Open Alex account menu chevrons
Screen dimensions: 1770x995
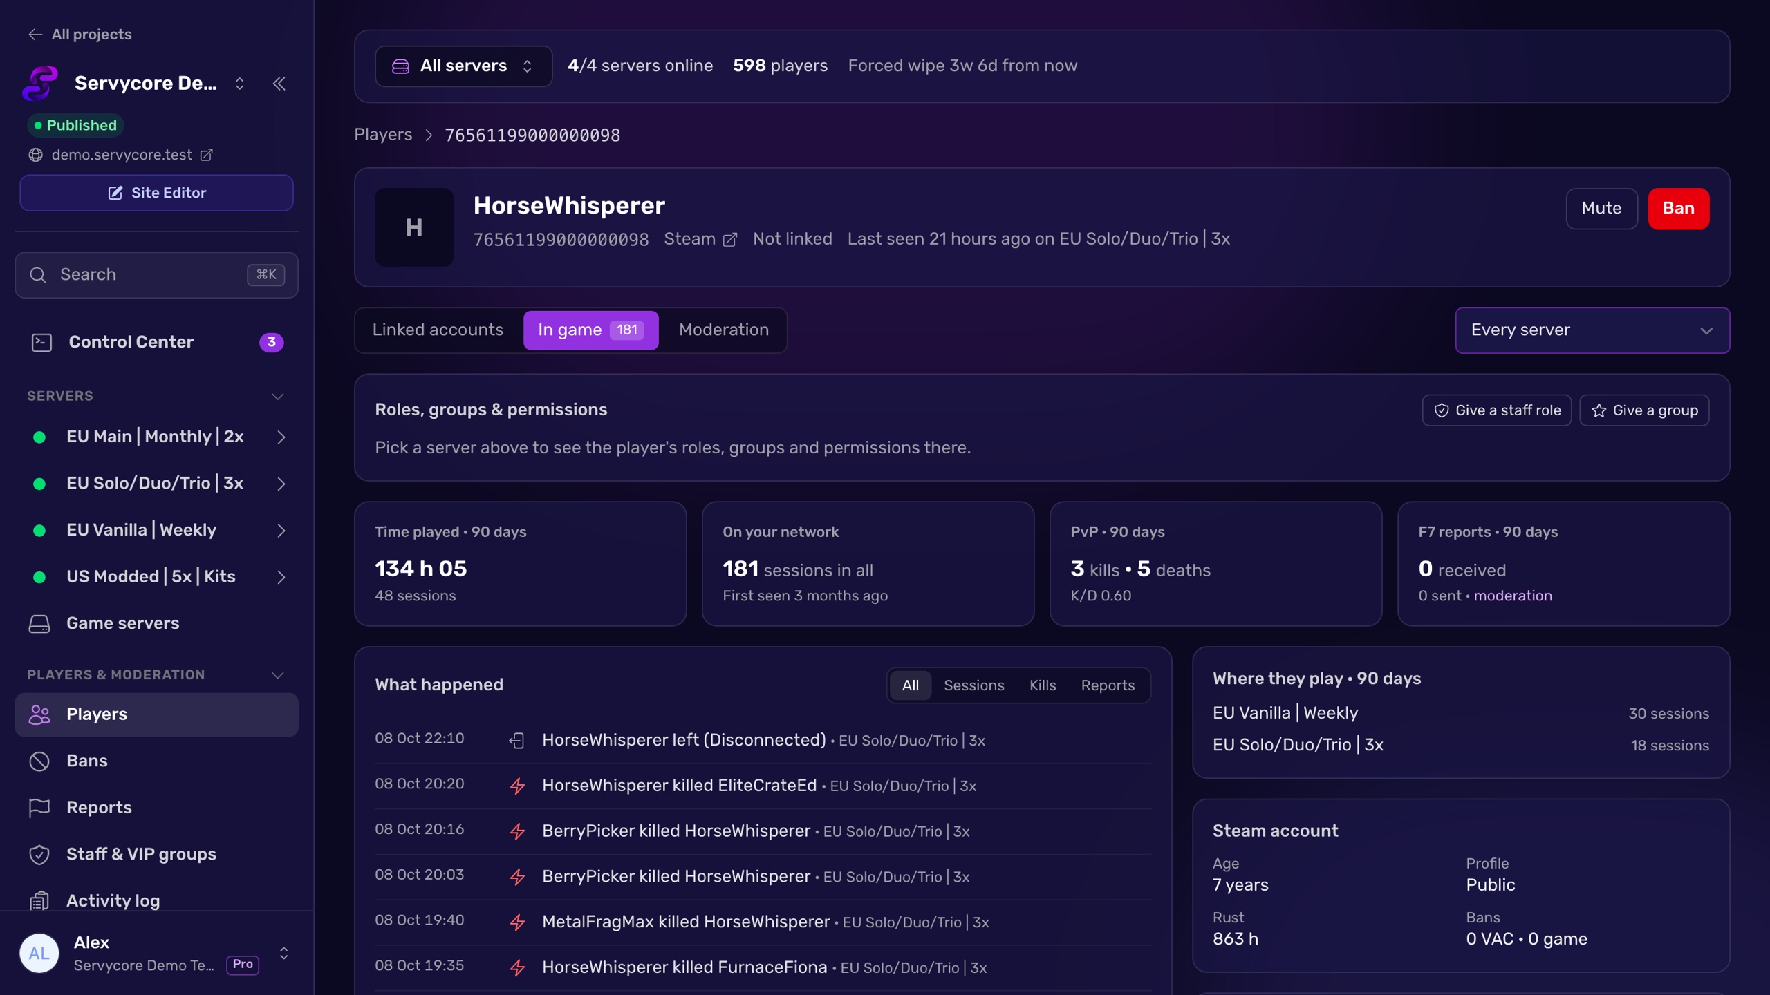(x=283, y=953)
